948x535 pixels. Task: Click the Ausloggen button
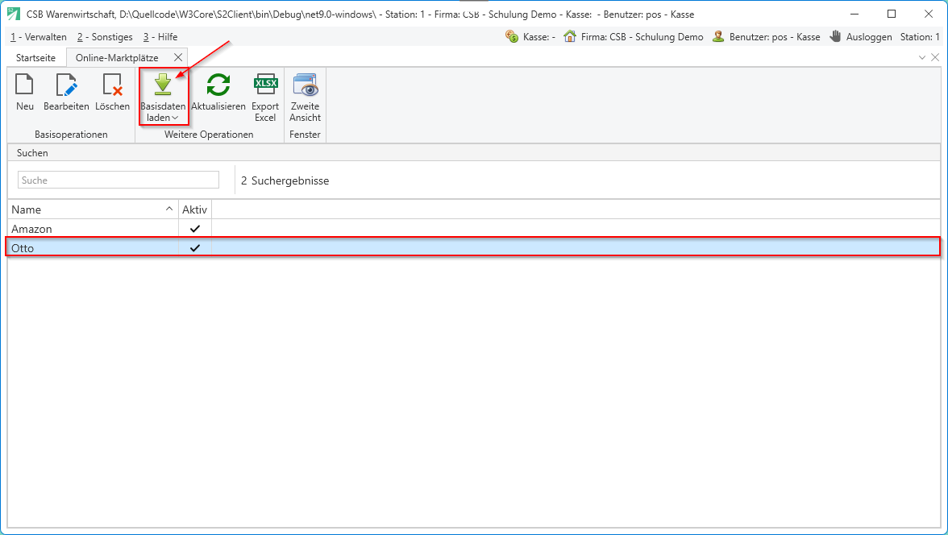861,37
